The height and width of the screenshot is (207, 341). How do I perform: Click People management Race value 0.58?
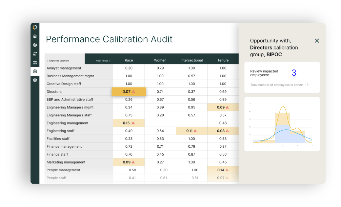point(132,170)
